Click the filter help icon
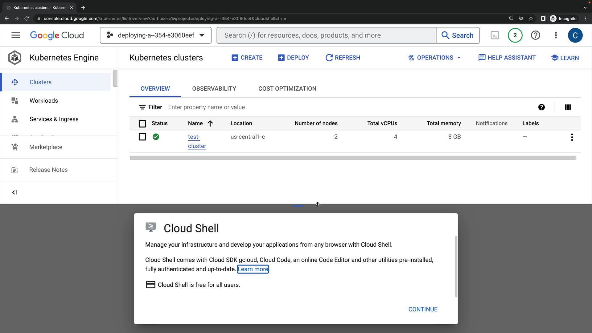 point(541,107)
